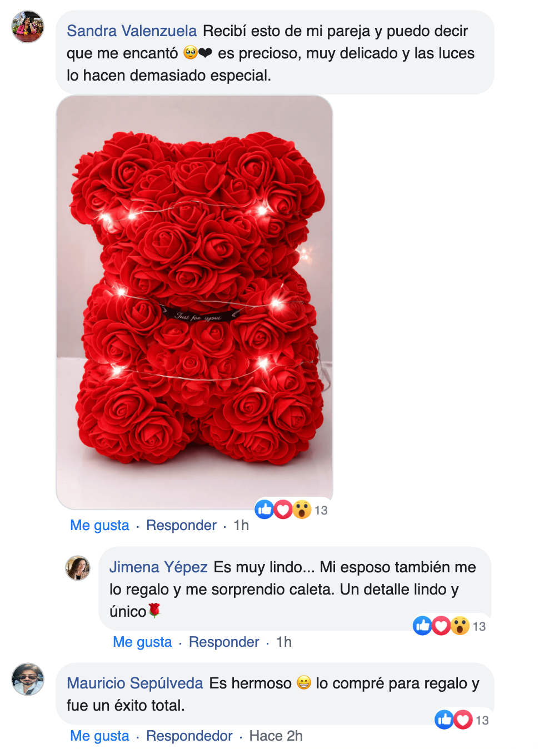539x749 pixels.
Task: Click Jimena Yépez's name link
Action: pos(158,567)
